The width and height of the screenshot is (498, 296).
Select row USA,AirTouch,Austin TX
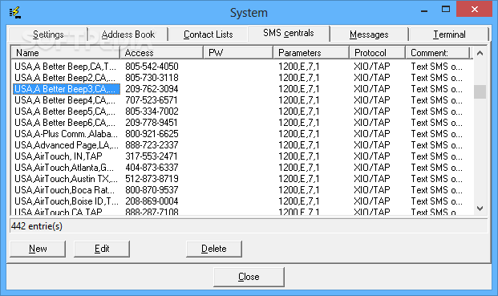click(x=243, y=179)
